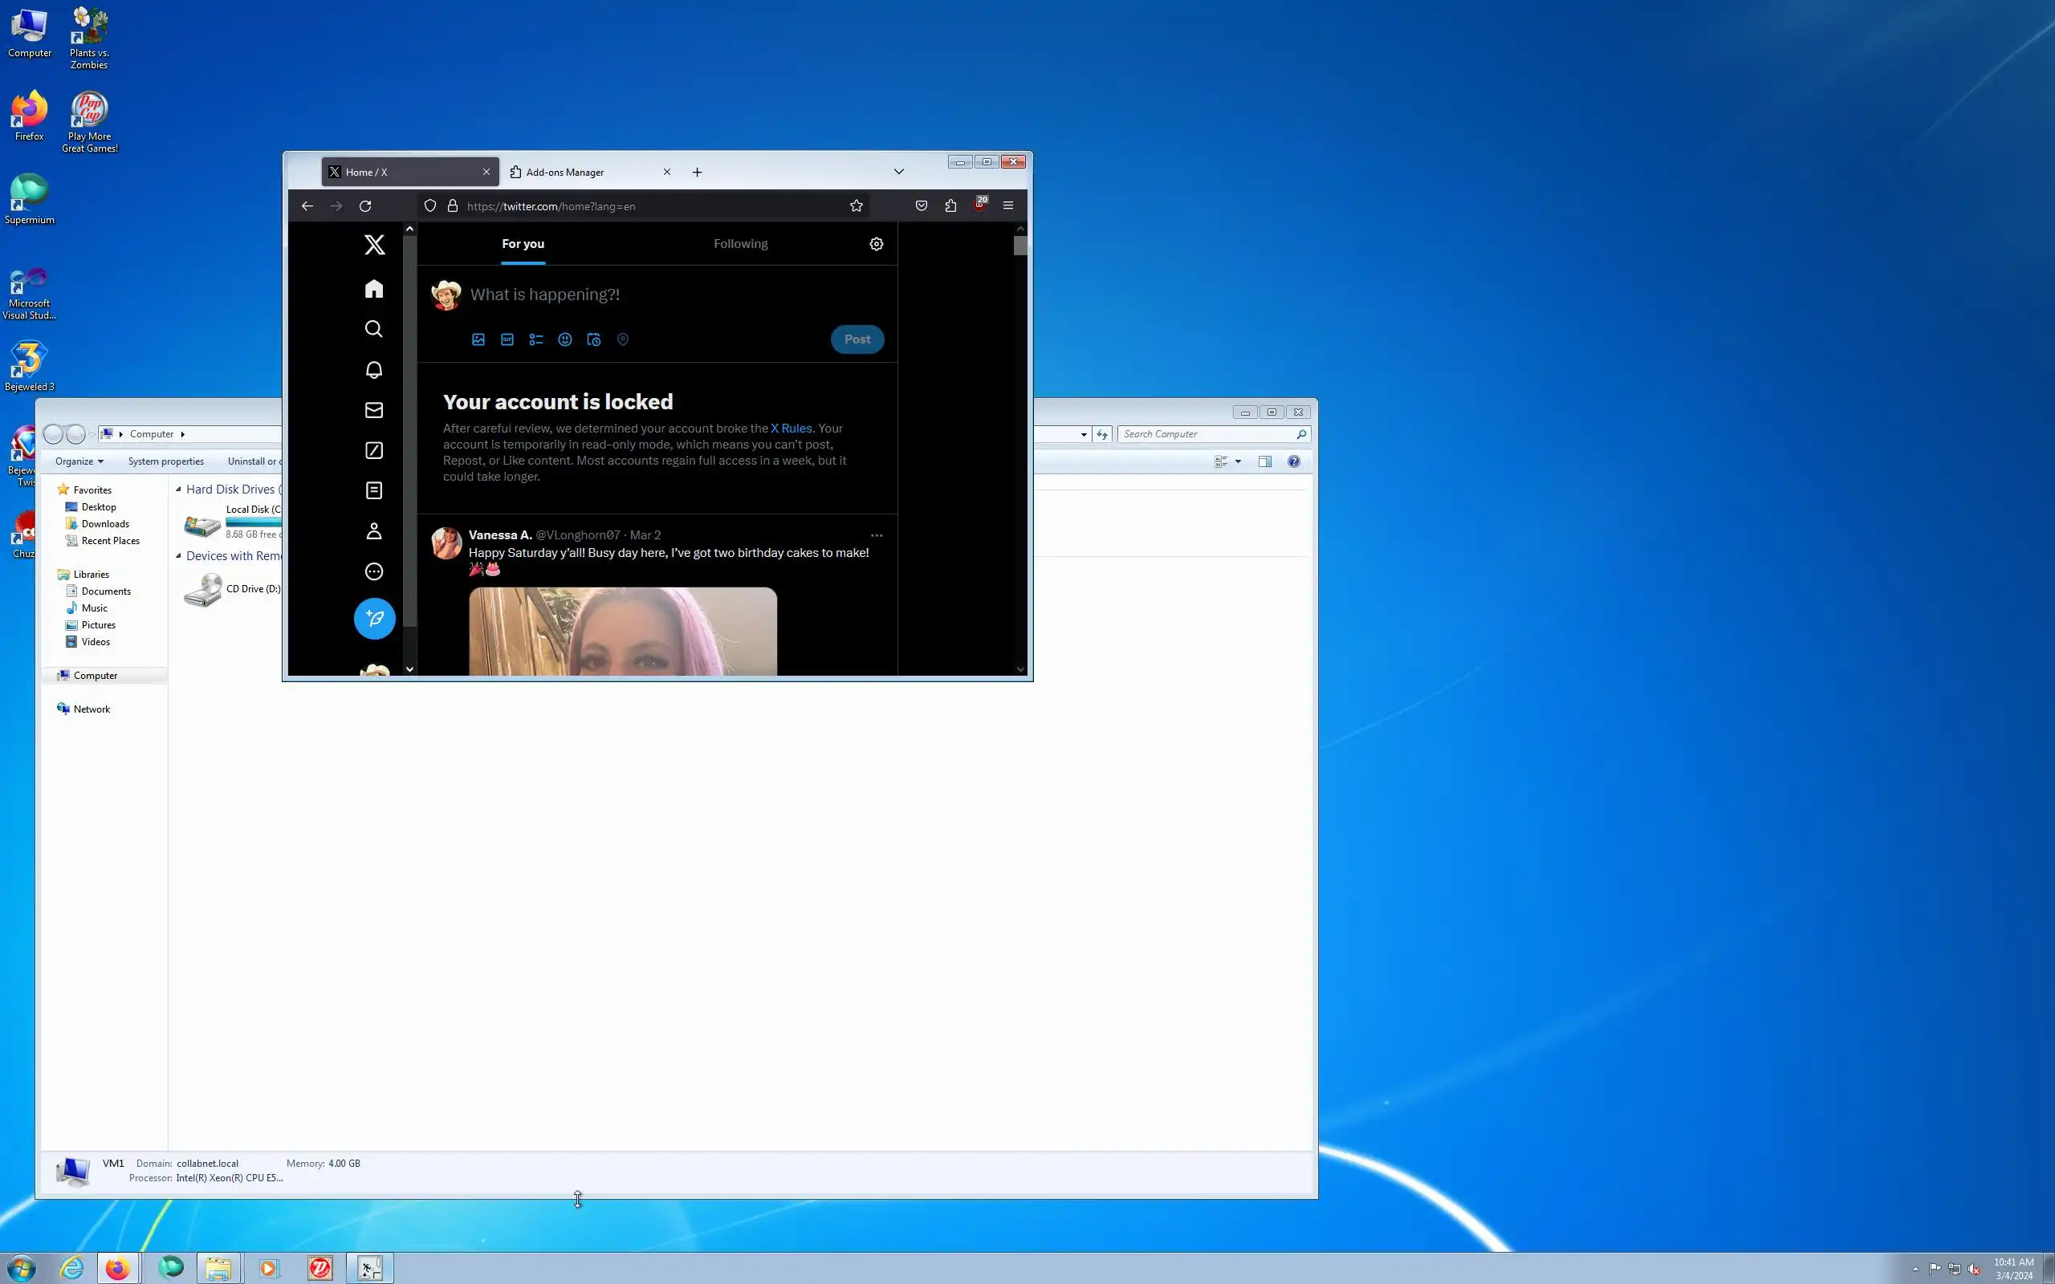Collapse Hard Disk Drives group
This screenshot has width=2055, height=1284.
[178, 490]
